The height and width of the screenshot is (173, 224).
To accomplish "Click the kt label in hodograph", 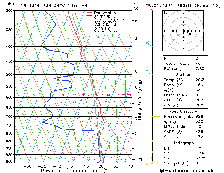I will (x=166, y=13).
